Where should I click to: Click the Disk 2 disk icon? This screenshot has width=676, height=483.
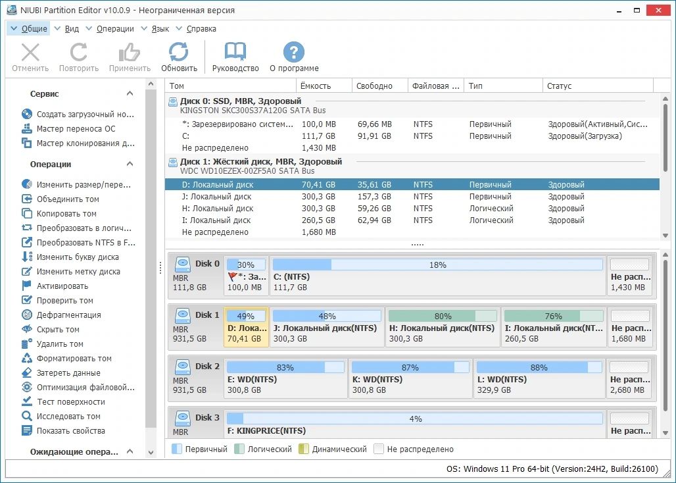(183, 367)
